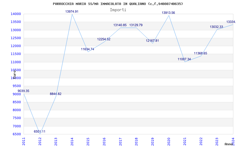Select the x-axis year label 2020

168,142
